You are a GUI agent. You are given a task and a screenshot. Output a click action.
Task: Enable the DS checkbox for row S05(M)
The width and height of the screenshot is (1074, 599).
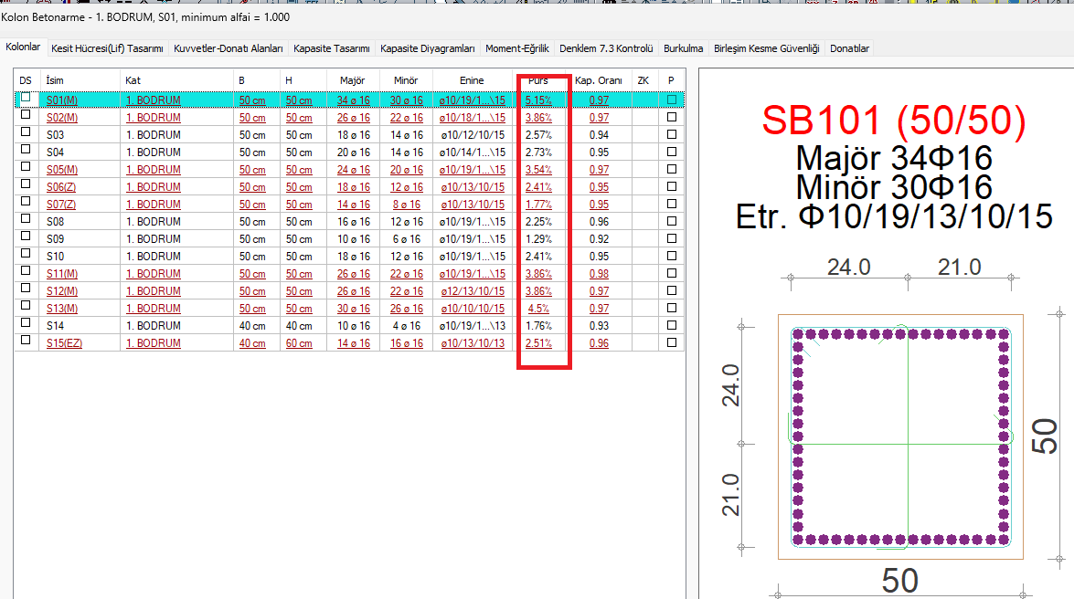pyautogui.click(x=26, y=167)
